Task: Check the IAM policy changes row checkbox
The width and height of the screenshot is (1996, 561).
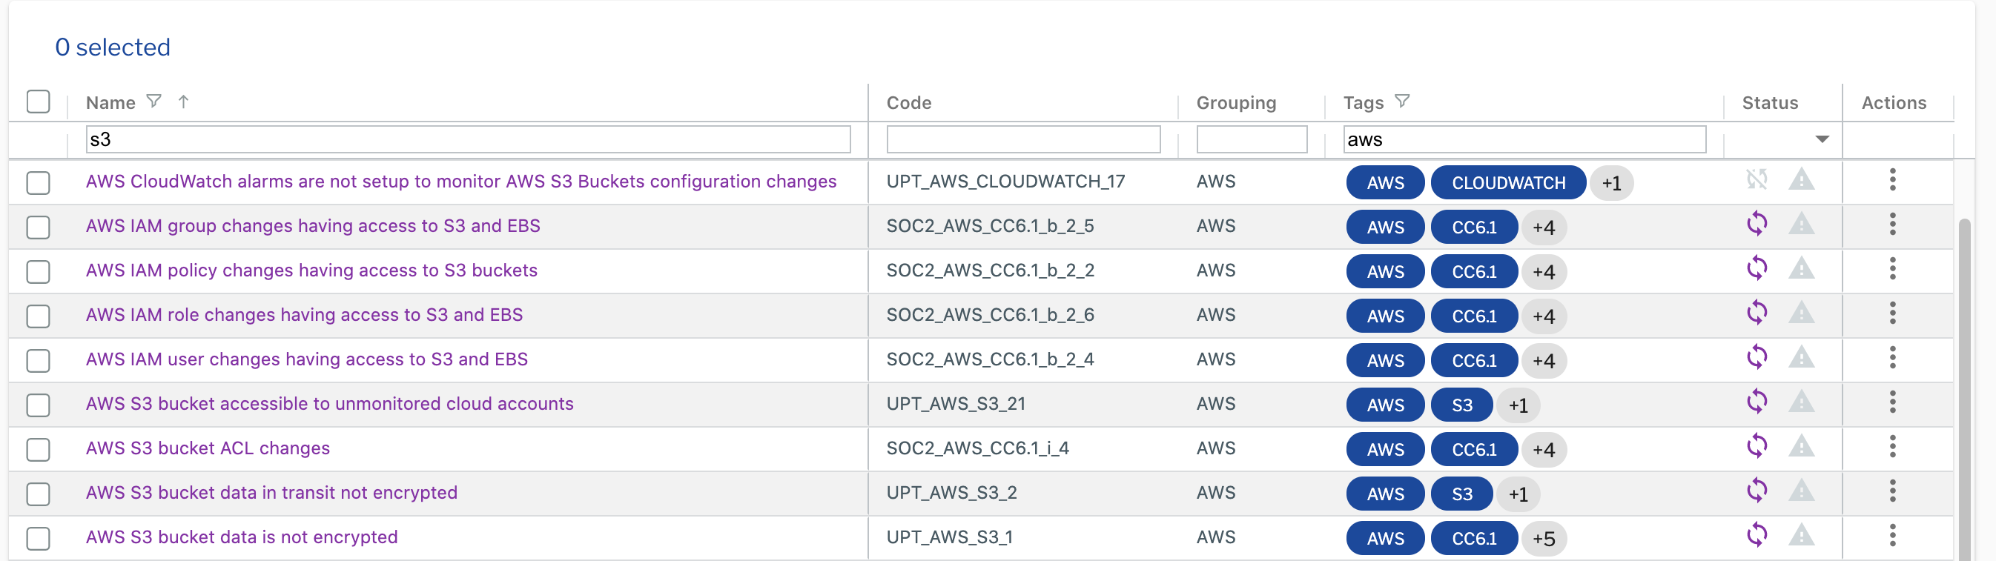Action: tap(38, 272)
